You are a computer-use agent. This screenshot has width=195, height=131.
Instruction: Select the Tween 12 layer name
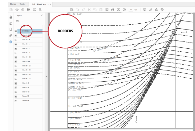pos(26,96)
